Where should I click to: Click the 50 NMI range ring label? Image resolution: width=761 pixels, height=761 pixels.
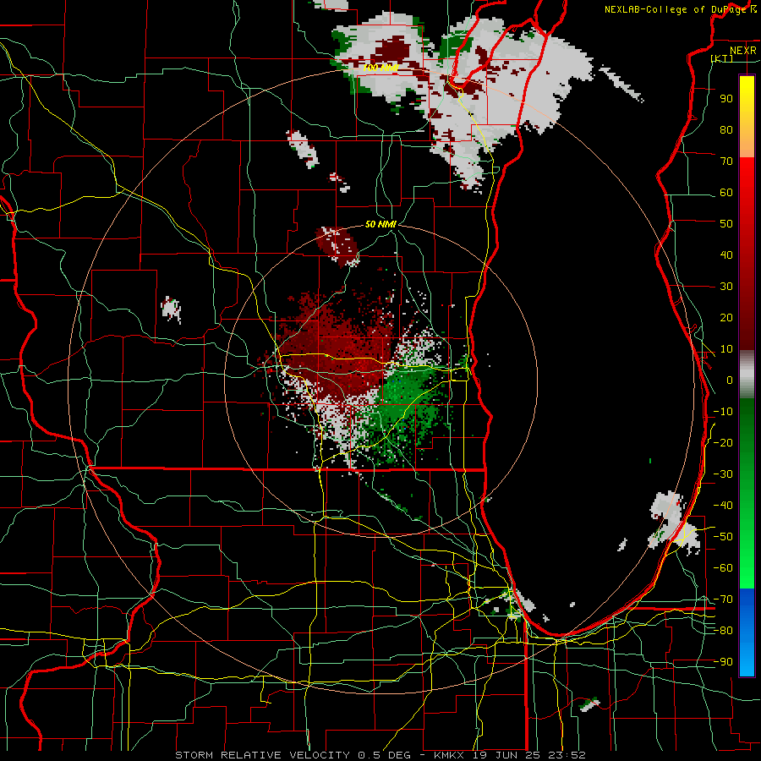pos(381,224)
